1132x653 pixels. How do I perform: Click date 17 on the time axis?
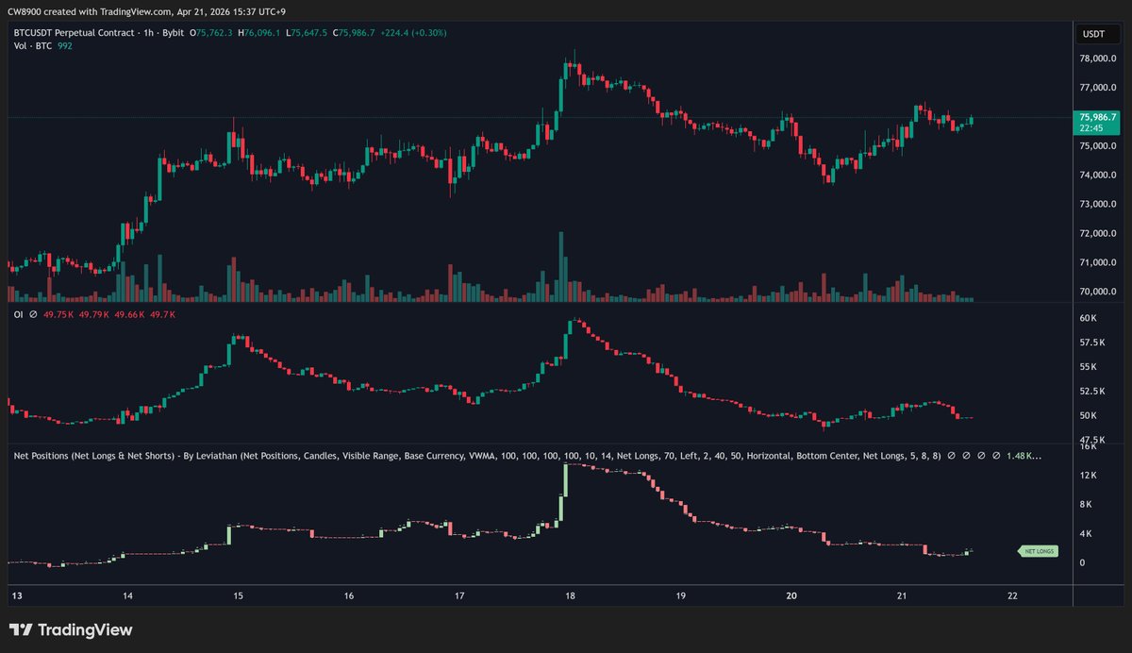[x=459, y=596]
